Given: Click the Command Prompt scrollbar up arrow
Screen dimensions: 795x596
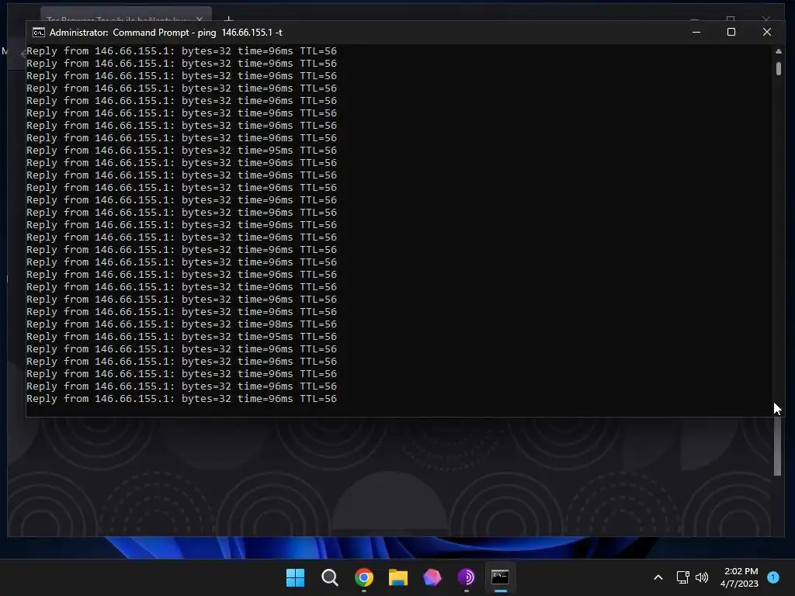Looking at the screenshot, I should point(778,51).
